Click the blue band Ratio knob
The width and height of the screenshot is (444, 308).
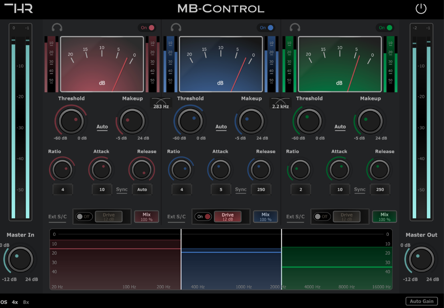(181, 170)
